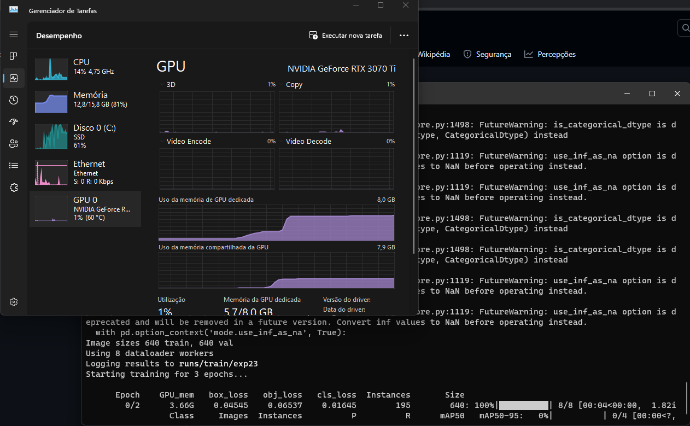Open the Details view
The image size is (690, 426).
(14, 165)
